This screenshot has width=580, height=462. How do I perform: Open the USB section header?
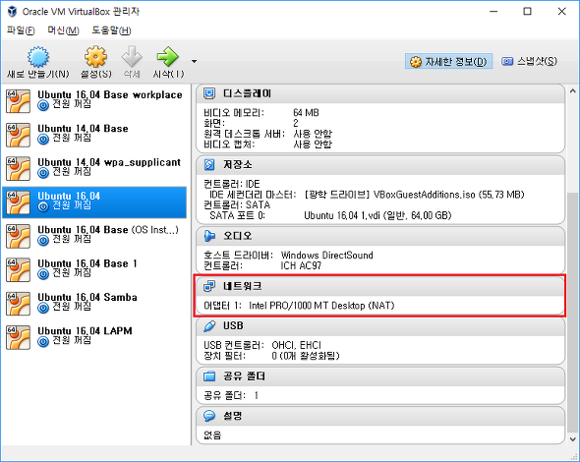click(380, 326)
